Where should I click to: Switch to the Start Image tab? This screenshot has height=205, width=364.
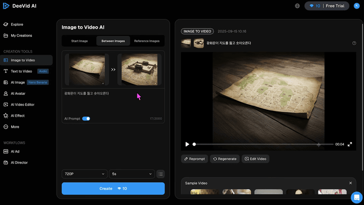(79, 41)
